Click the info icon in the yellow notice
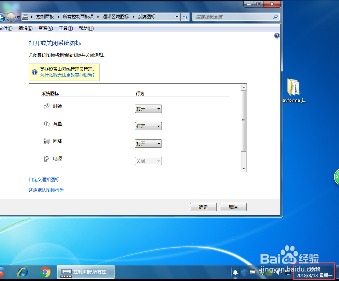 point(35,72)
